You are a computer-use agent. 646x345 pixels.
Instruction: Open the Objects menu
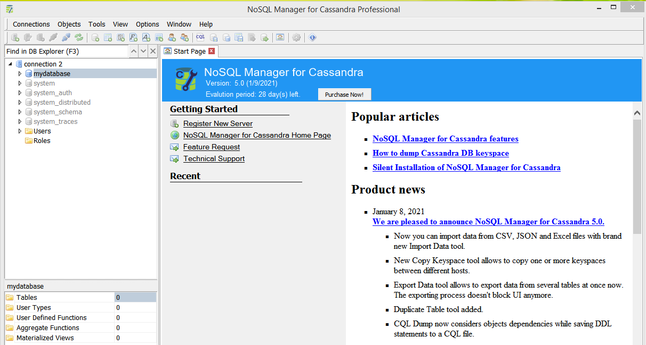pyautogui.click(x=69, y=24)
